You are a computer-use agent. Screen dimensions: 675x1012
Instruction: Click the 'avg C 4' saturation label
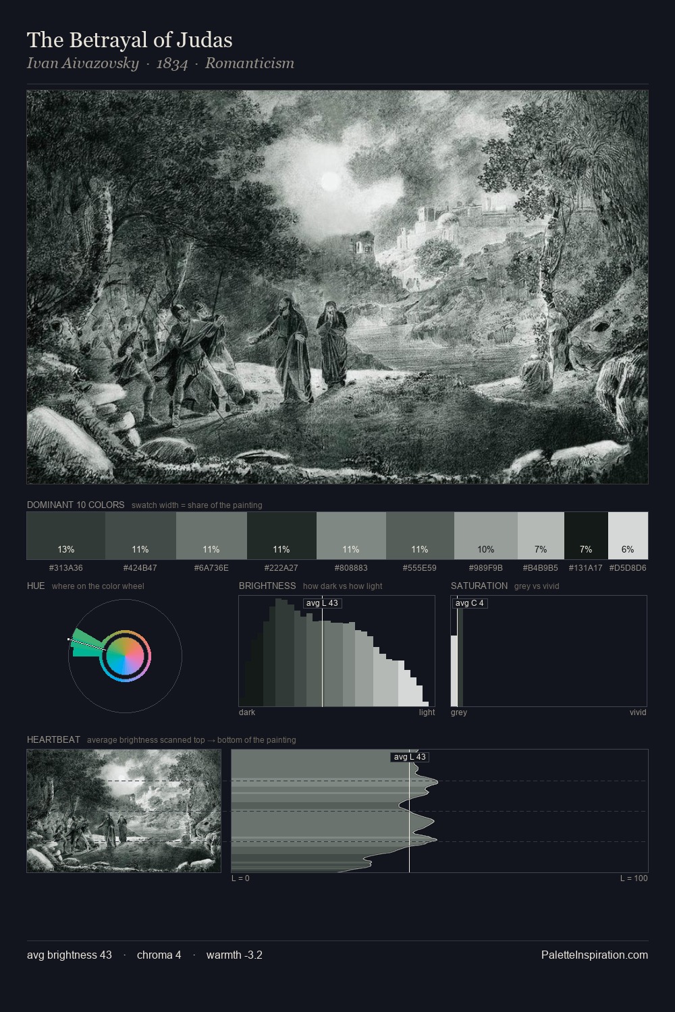tap(470, 603)
